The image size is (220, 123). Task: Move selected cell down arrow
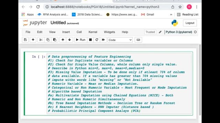(x=69, y=40)
